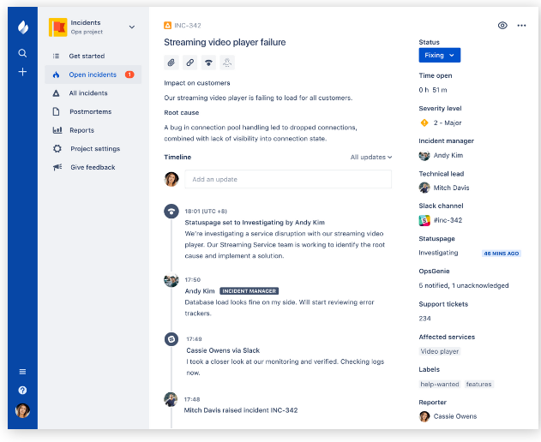
Task: Click the user profile avatar in sidebar
Action: pyautogui.click(x=22, y=410)
